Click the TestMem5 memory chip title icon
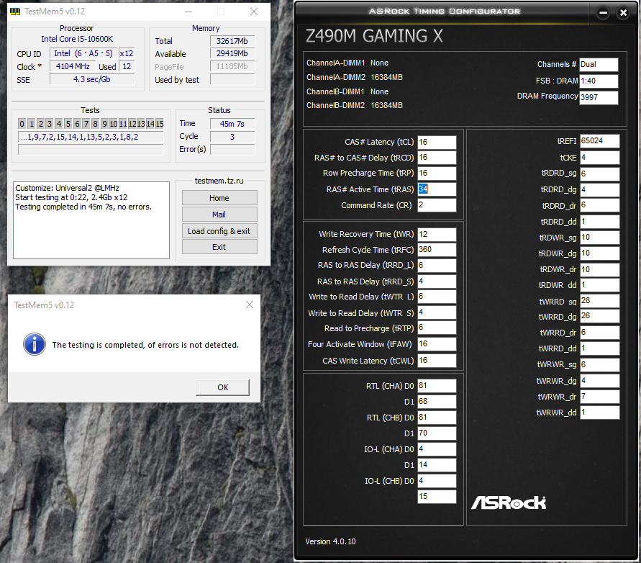 pos(15,12)
